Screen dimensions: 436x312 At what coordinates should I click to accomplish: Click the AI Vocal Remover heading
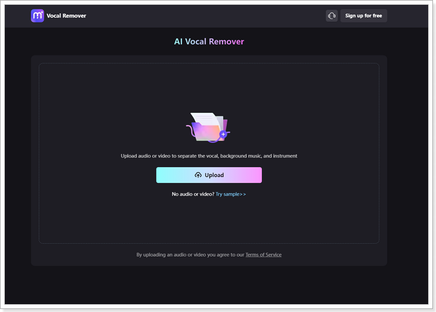[x=209, y=42]
